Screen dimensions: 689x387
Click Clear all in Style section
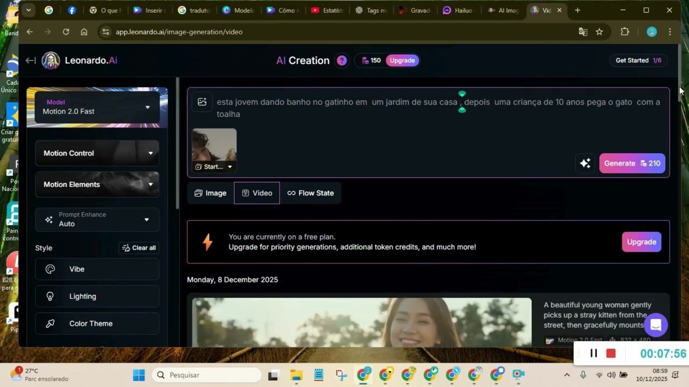click(x=139, y=248)
